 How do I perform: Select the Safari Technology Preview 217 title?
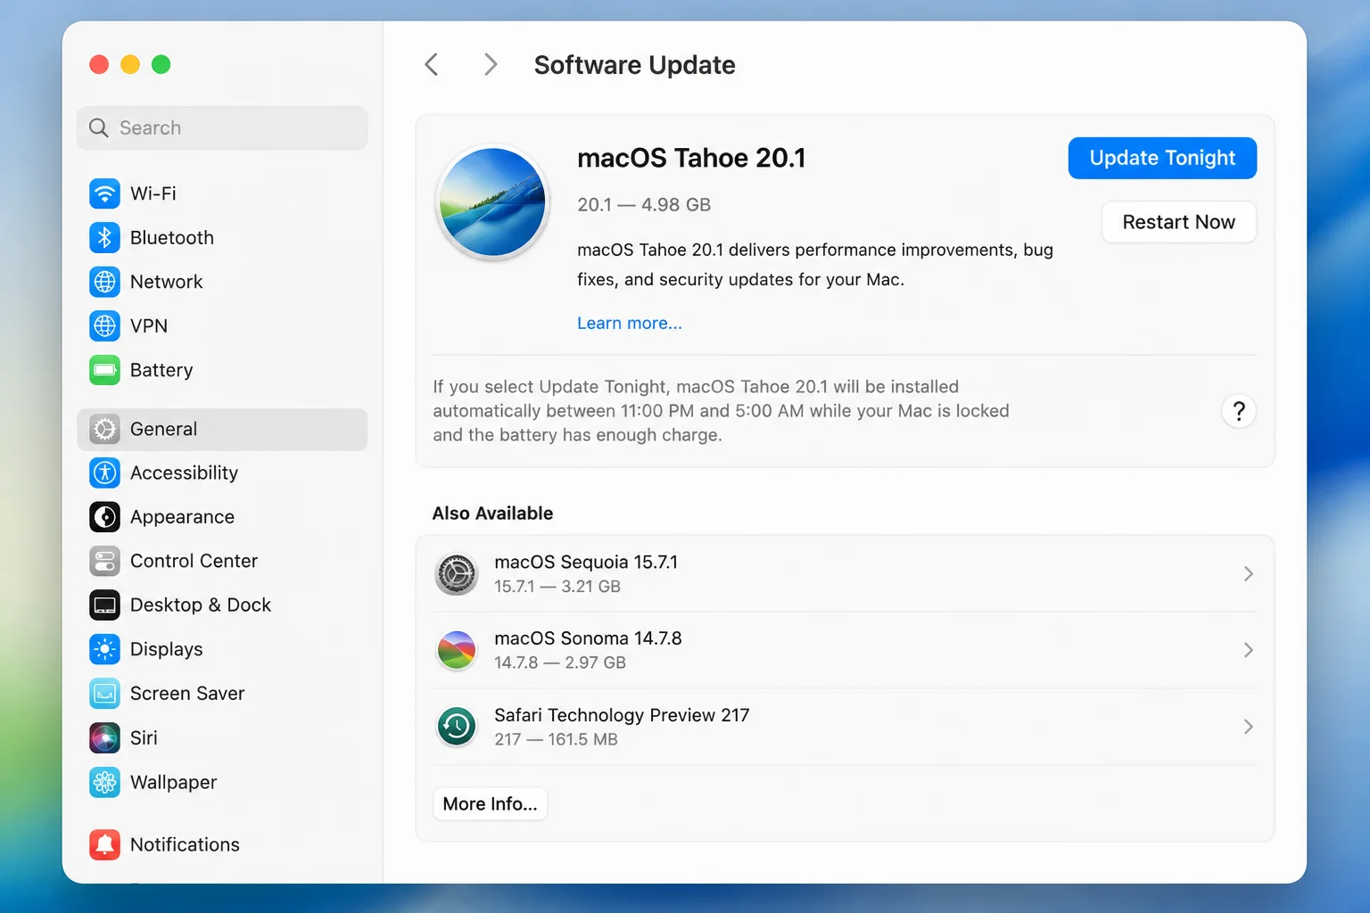pyautogui.click(x=622, y=715)
